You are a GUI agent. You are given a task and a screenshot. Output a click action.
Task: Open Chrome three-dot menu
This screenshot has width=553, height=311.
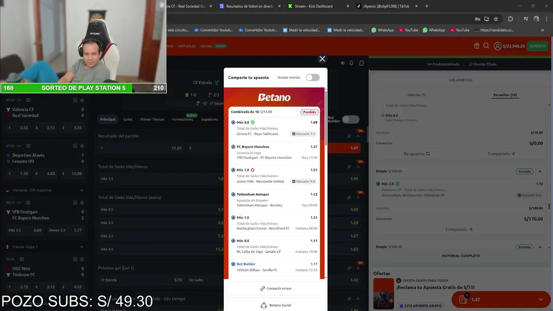[547, 19]
